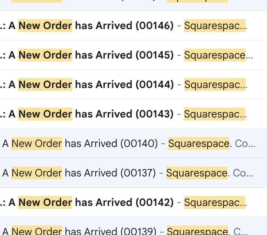This screenshot has width=267, height=235.
Task: Click highlighted "New Order" text in the 00146 row
Action: 45,26
